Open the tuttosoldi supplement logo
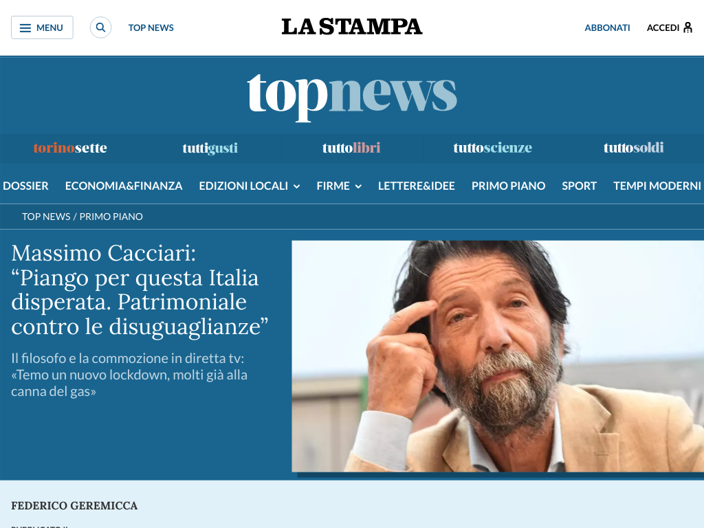 point(633,148)
